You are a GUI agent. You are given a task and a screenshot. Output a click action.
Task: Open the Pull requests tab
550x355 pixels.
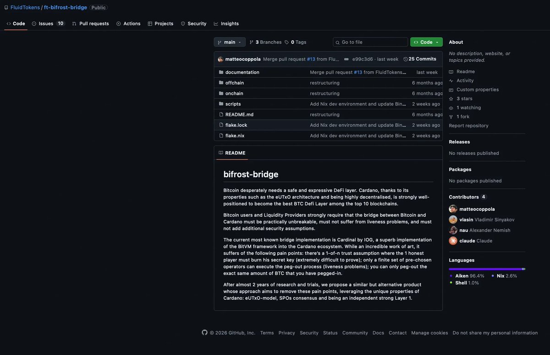point(91,23)
